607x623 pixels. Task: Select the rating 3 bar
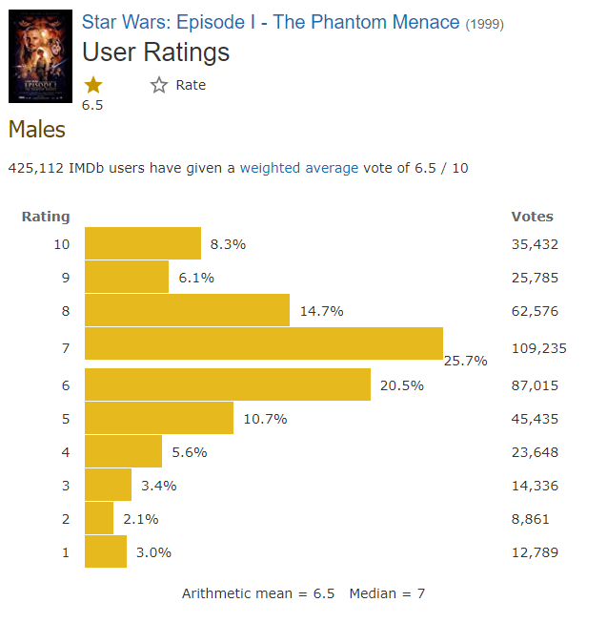108,485
